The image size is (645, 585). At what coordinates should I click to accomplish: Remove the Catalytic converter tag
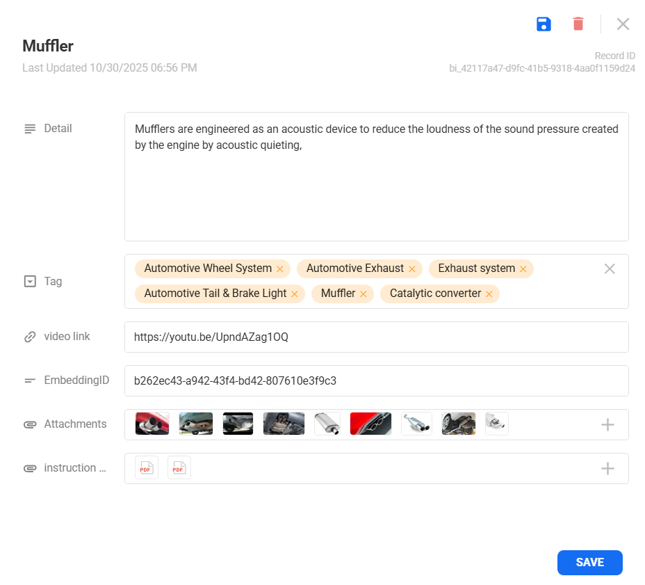tap(489, 294)
